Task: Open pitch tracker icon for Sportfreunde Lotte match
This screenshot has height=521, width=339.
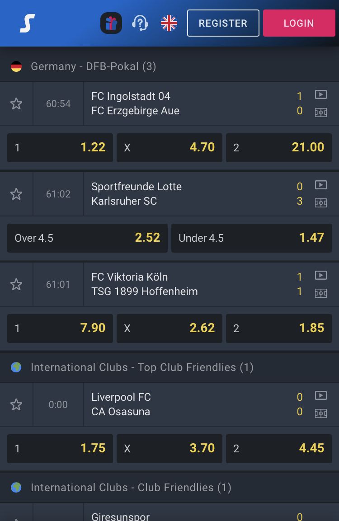Action: [x=321, y=203]
